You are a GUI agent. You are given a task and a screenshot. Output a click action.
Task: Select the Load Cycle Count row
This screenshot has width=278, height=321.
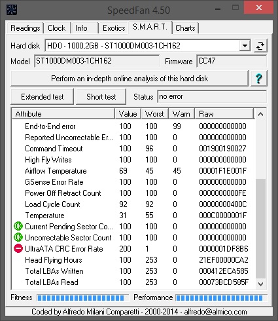point(133,204)
